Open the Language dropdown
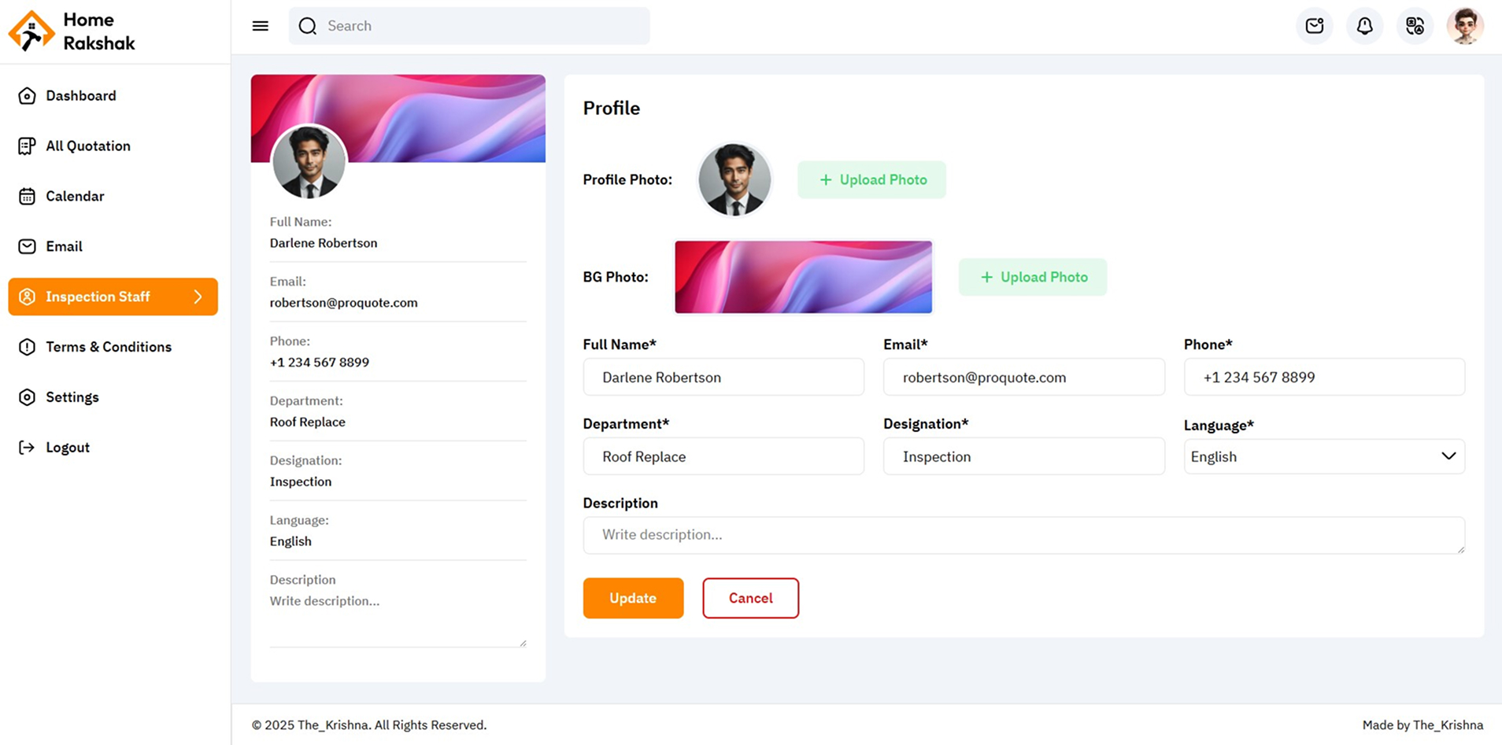 pyautogui.click(x=1324, y=456)
